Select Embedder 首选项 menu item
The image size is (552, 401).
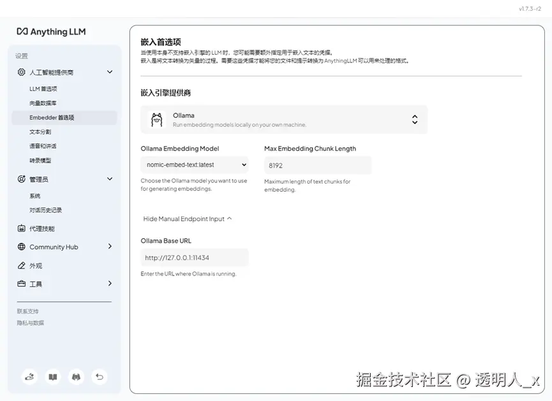[x=64, y=117]
